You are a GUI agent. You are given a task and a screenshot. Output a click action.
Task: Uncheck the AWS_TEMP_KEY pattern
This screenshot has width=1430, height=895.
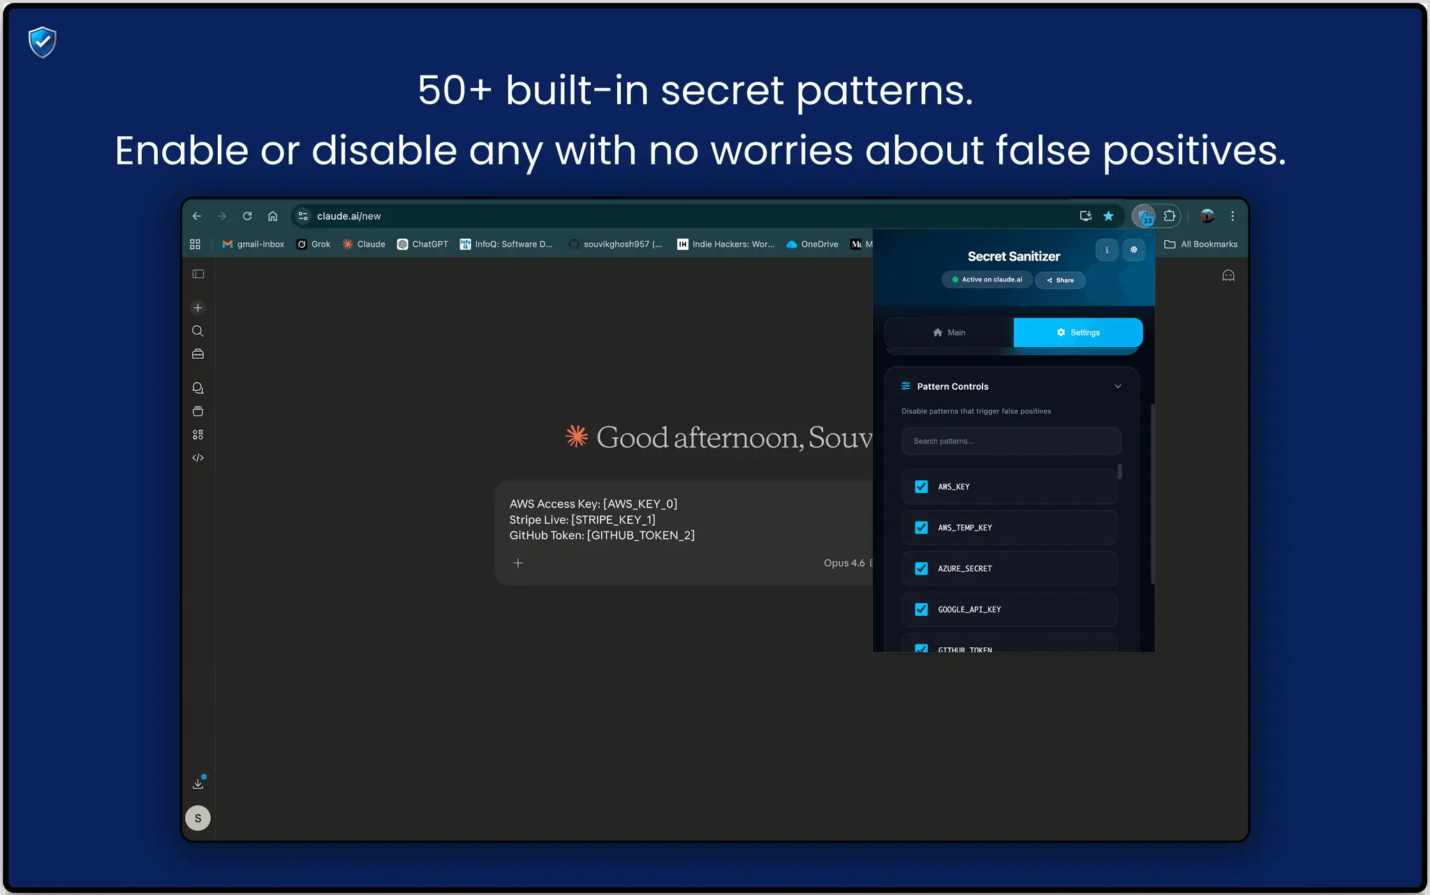[x=922, y=528]
